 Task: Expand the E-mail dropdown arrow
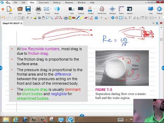tap(51, 9)
